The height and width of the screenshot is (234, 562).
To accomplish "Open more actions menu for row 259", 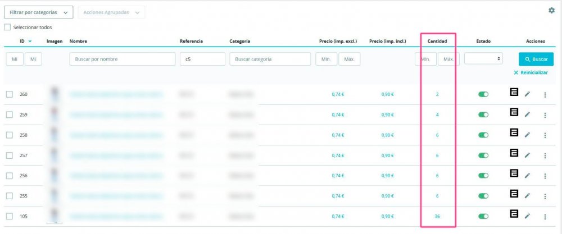I will (x=545, y=115).
